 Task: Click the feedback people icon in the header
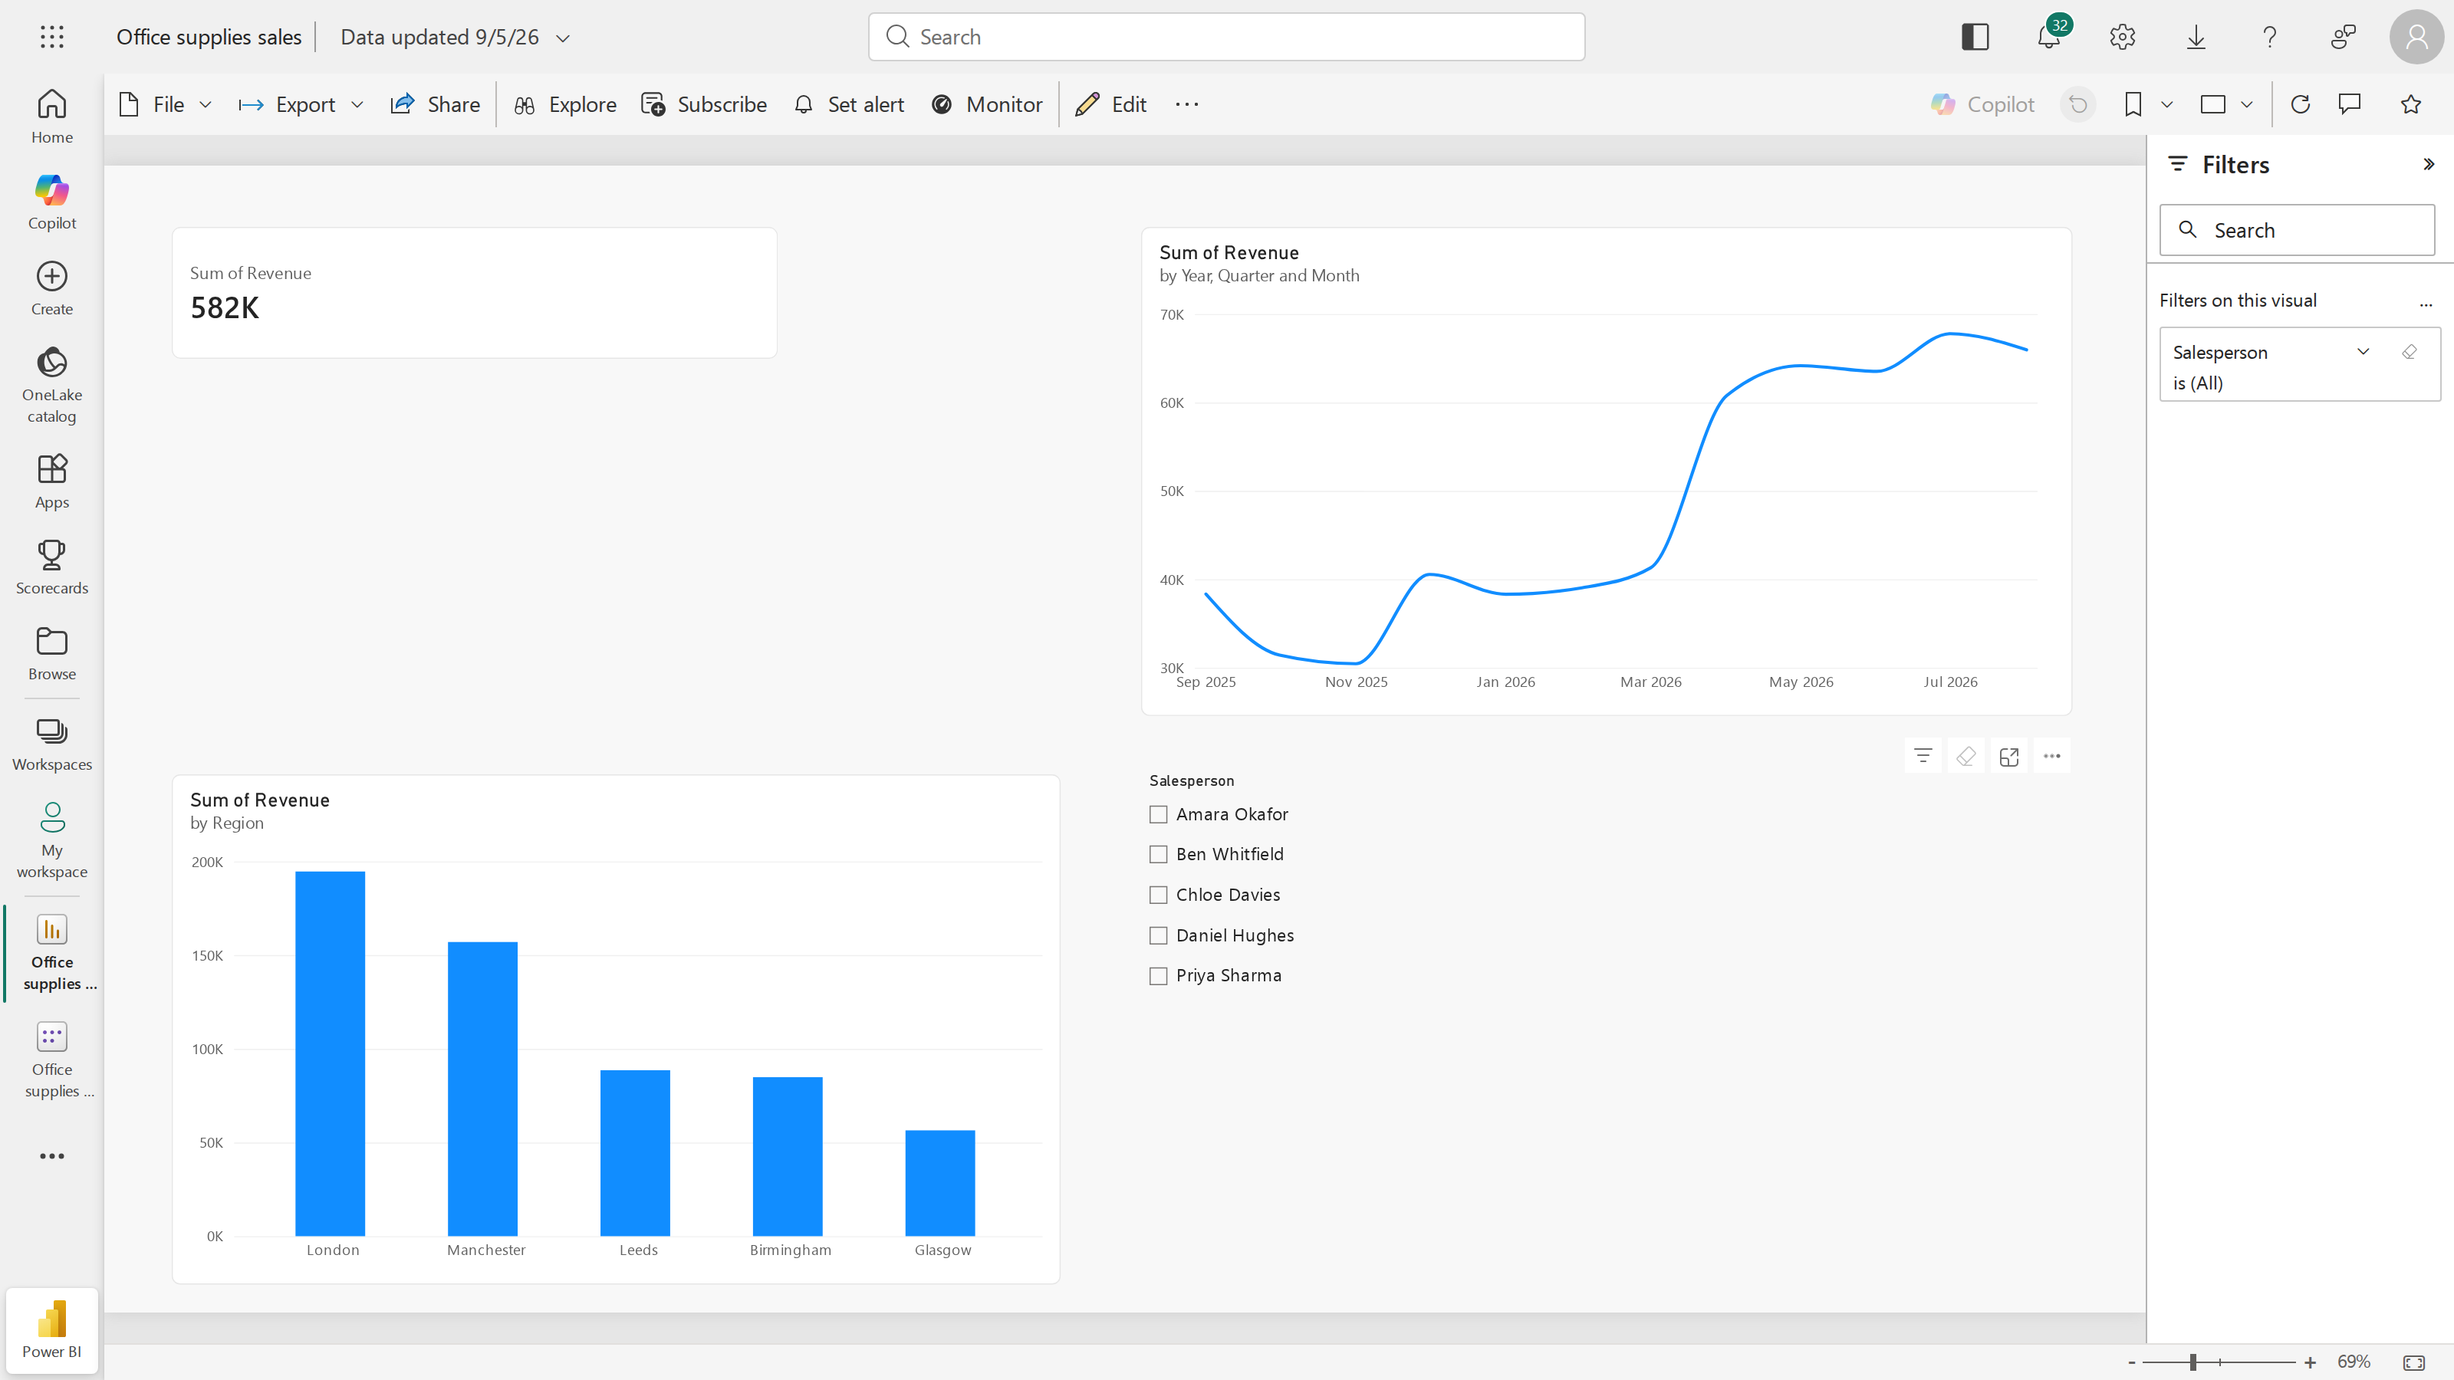(2344, 37)
